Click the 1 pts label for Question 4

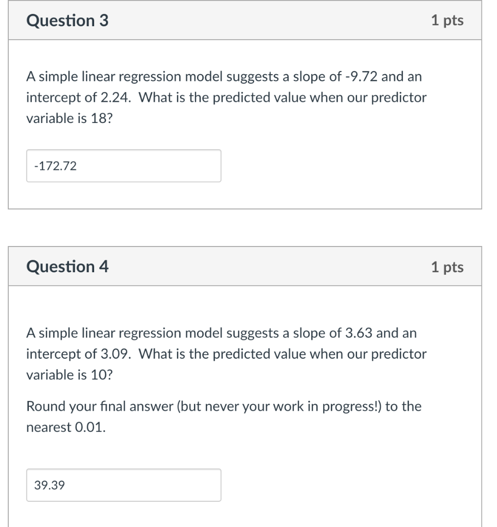pos(447,266)
